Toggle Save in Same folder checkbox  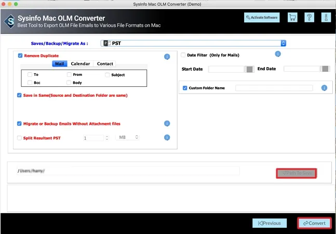(x=19, y=95)
